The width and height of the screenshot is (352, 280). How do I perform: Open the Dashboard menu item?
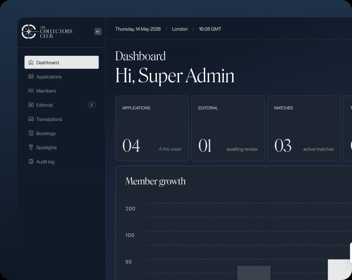(61, 62)
